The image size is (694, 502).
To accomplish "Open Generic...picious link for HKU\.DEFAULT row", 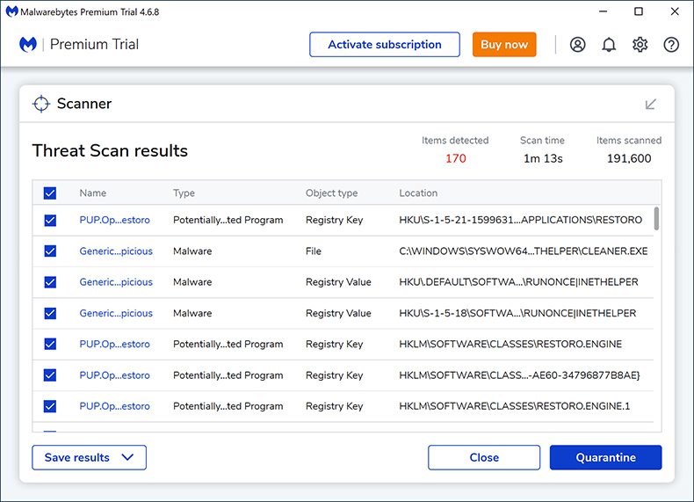I will pyautogui.click(x=116, y=282).
